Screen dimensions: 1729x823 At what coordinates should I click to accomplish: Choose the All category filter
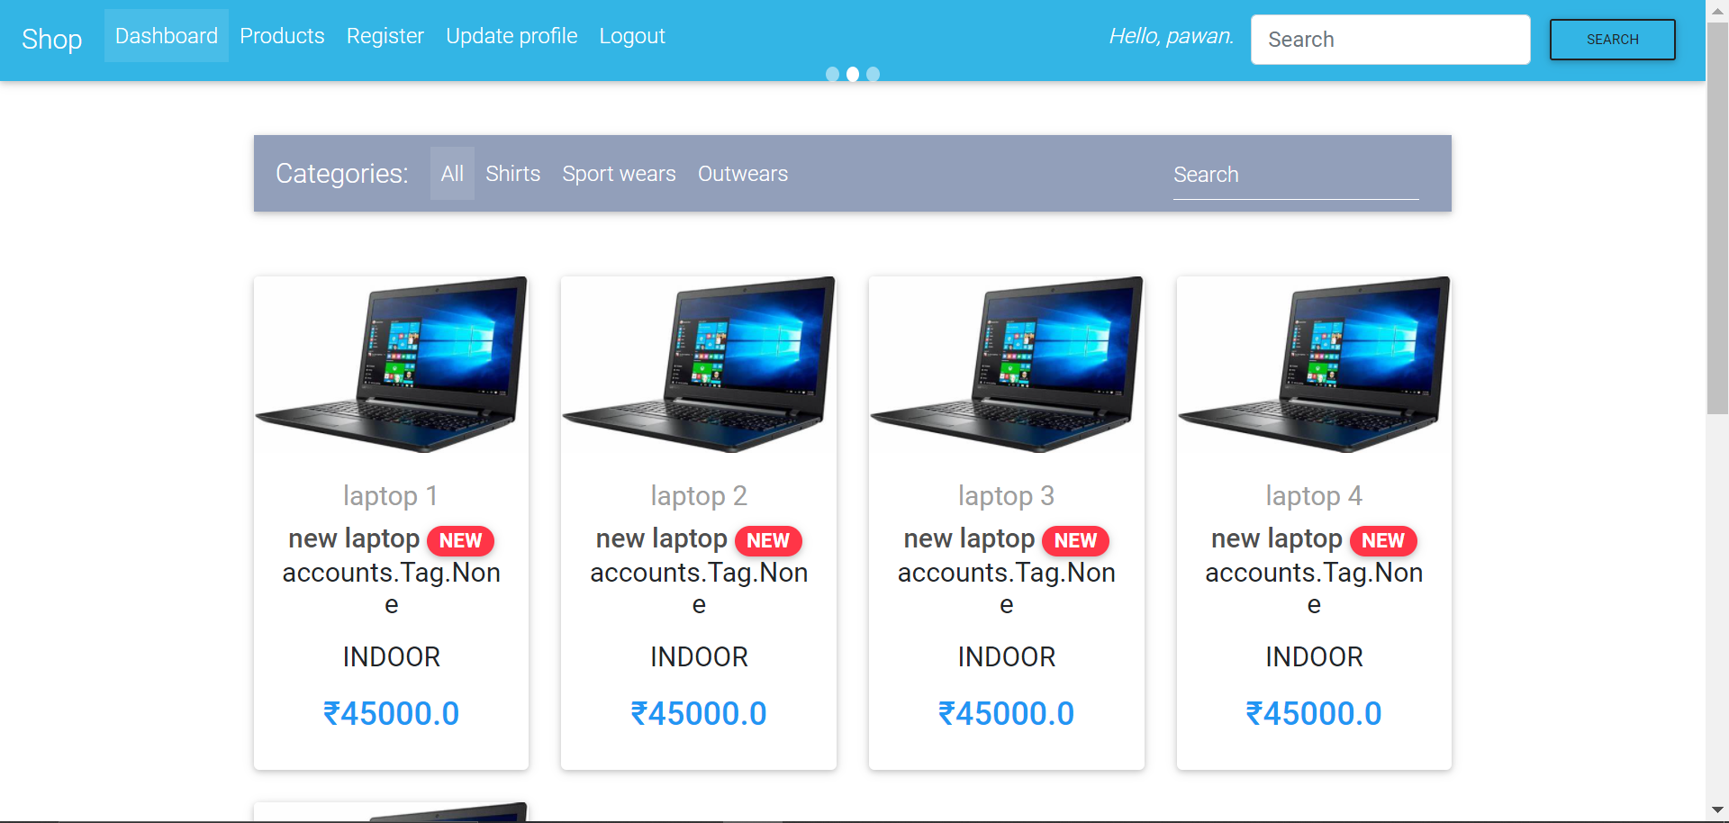[x=452, y=174]
